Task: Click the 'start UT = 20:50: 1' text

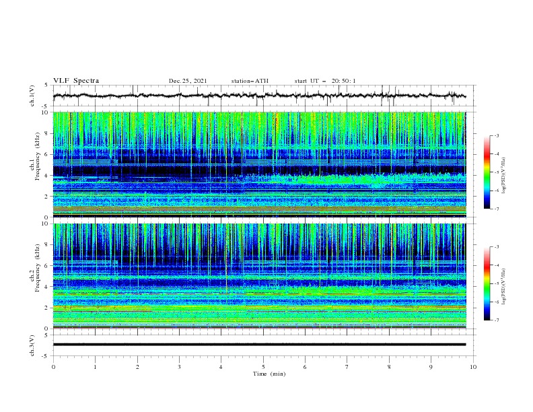Action: pos(325,81)
